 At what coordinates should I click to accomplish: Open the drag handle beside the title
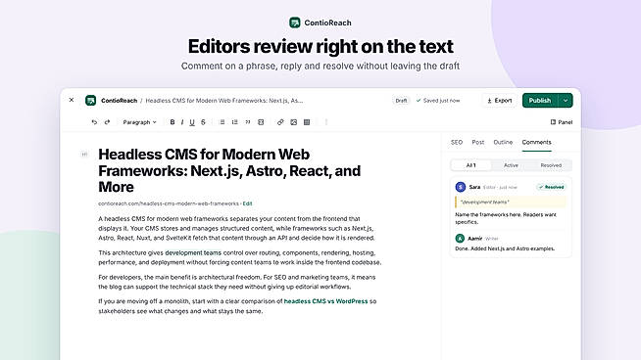pyautogui.click(x=84, y=155)
